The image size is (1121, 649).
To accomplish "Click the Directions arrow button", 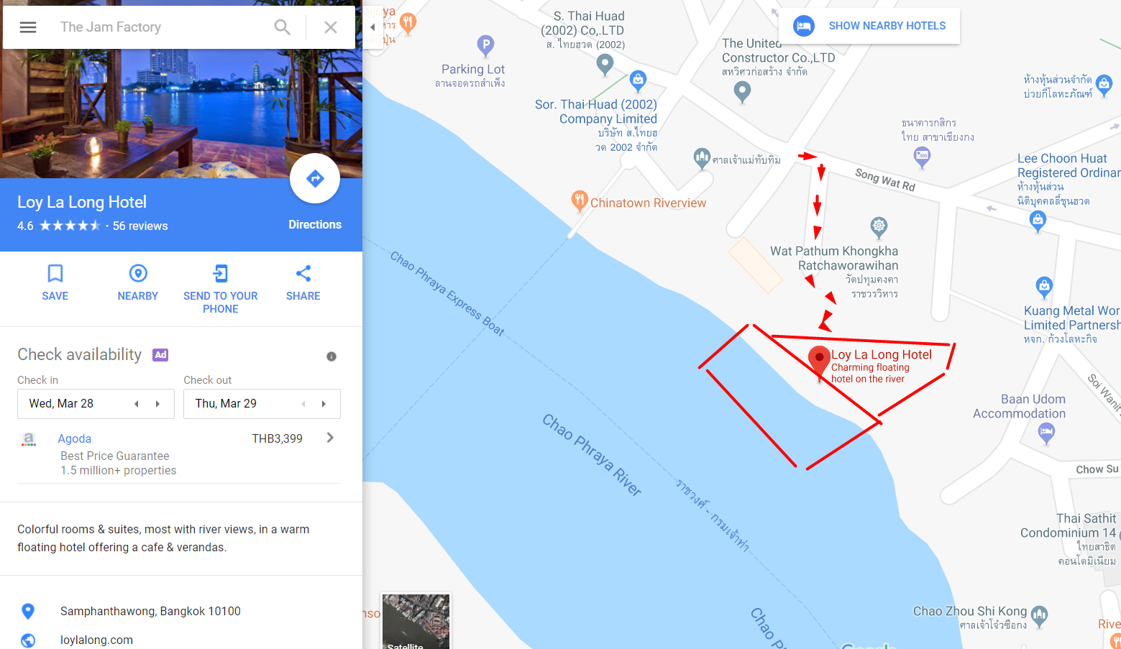I will coord(315,178).
